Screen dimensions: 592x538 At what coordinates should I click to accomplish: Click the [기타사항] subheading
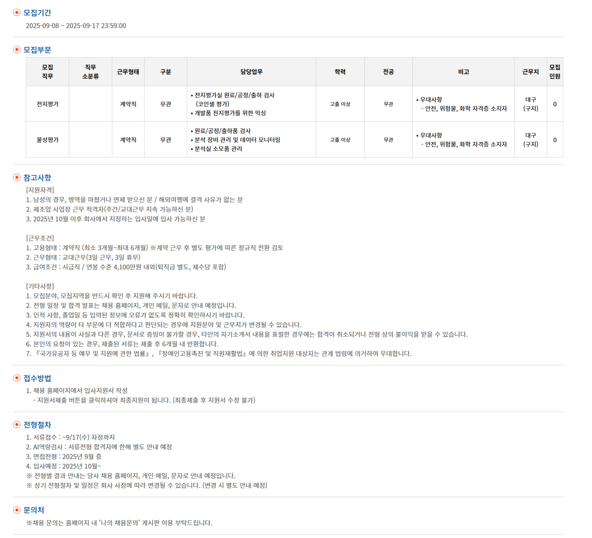40,286
